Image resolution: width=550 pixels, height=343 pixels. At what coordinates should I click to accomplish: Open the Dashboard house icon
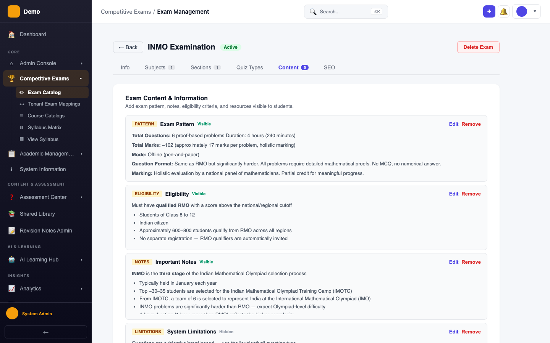12,34
